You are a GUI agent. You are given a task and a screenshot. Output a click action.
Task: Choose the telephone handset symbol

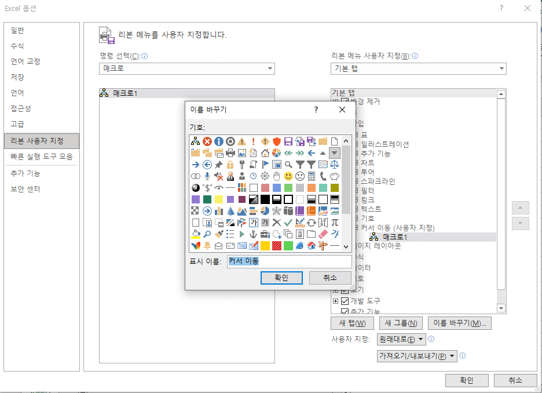323,176
